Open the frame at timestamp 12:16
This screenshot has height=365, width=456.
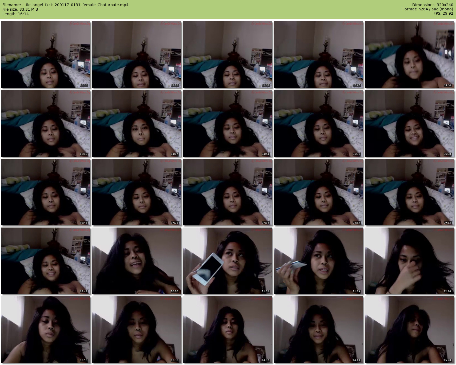click(409, 261)
